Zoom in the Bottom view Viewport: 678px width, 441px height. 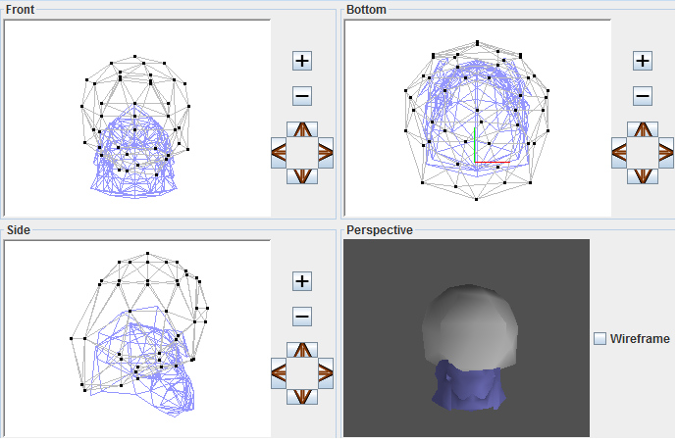[x=643, y=61]
